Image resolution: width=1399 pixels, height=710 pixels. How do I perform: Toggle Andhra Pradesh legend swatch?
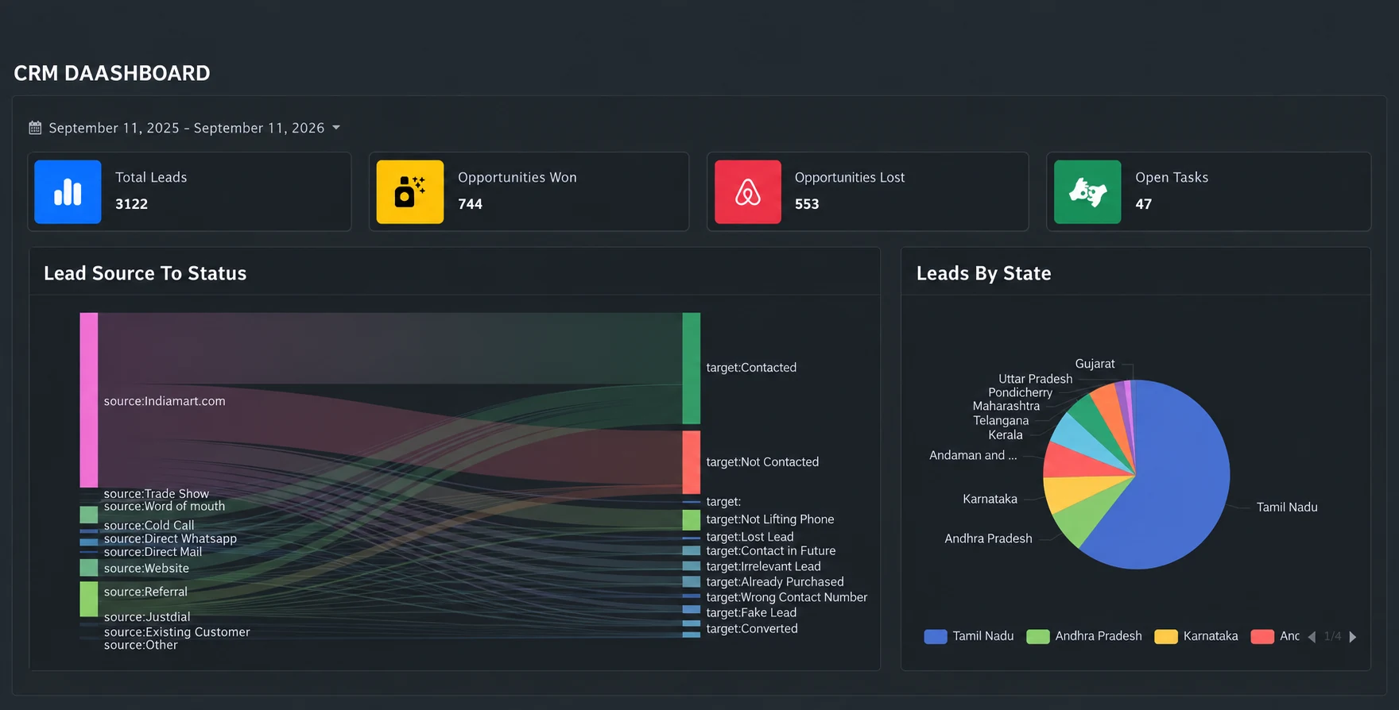click(1038, 637)
